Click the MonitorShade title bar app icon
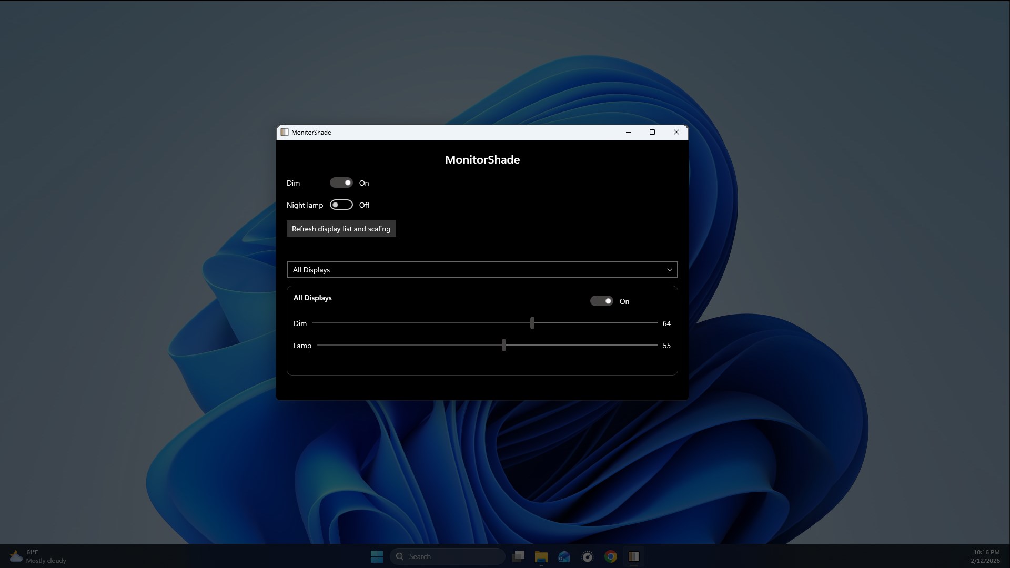Screen dimensions: 1010x568 (x=285, y=132)
